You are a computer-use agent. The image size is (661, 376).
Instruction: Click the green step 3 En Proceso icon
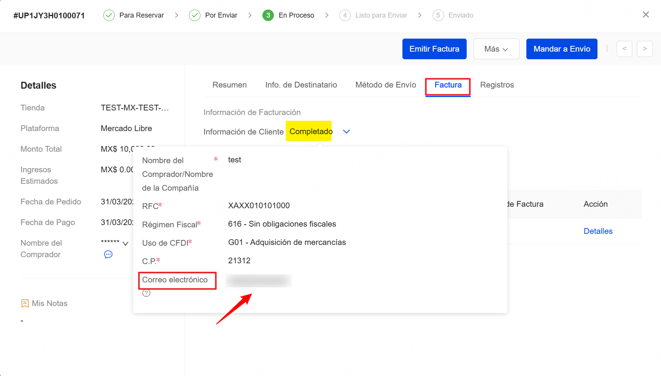click(x=268, y=15)
